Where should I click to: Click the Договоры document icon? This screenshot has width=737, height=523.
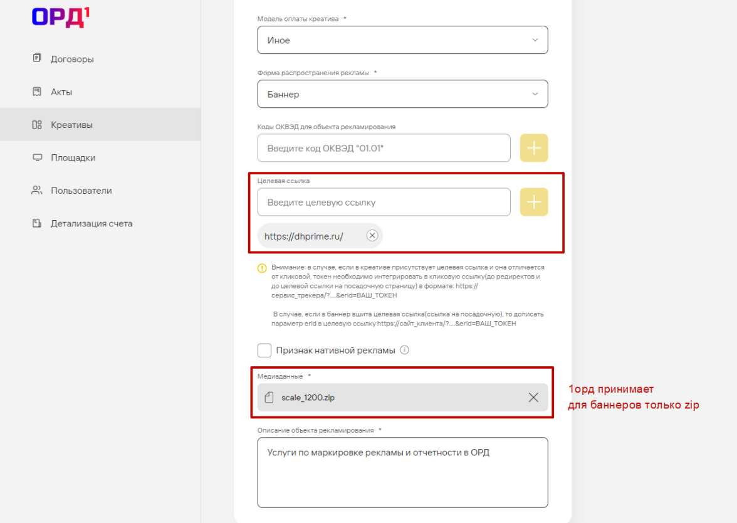37,59
